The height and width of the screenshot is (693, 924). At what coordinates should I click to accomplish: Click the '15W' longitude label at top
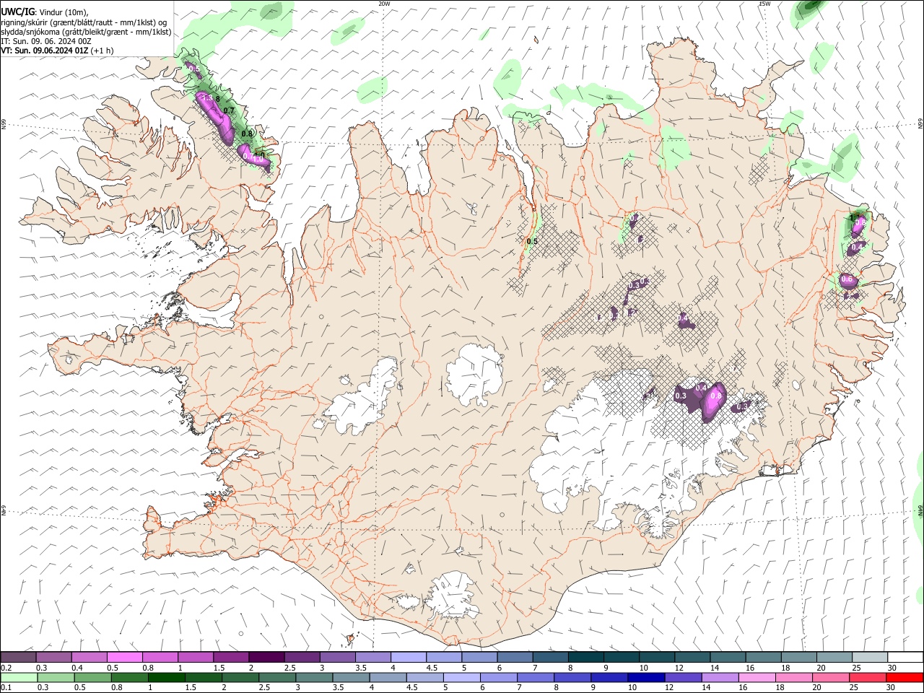tap(765, 4)
